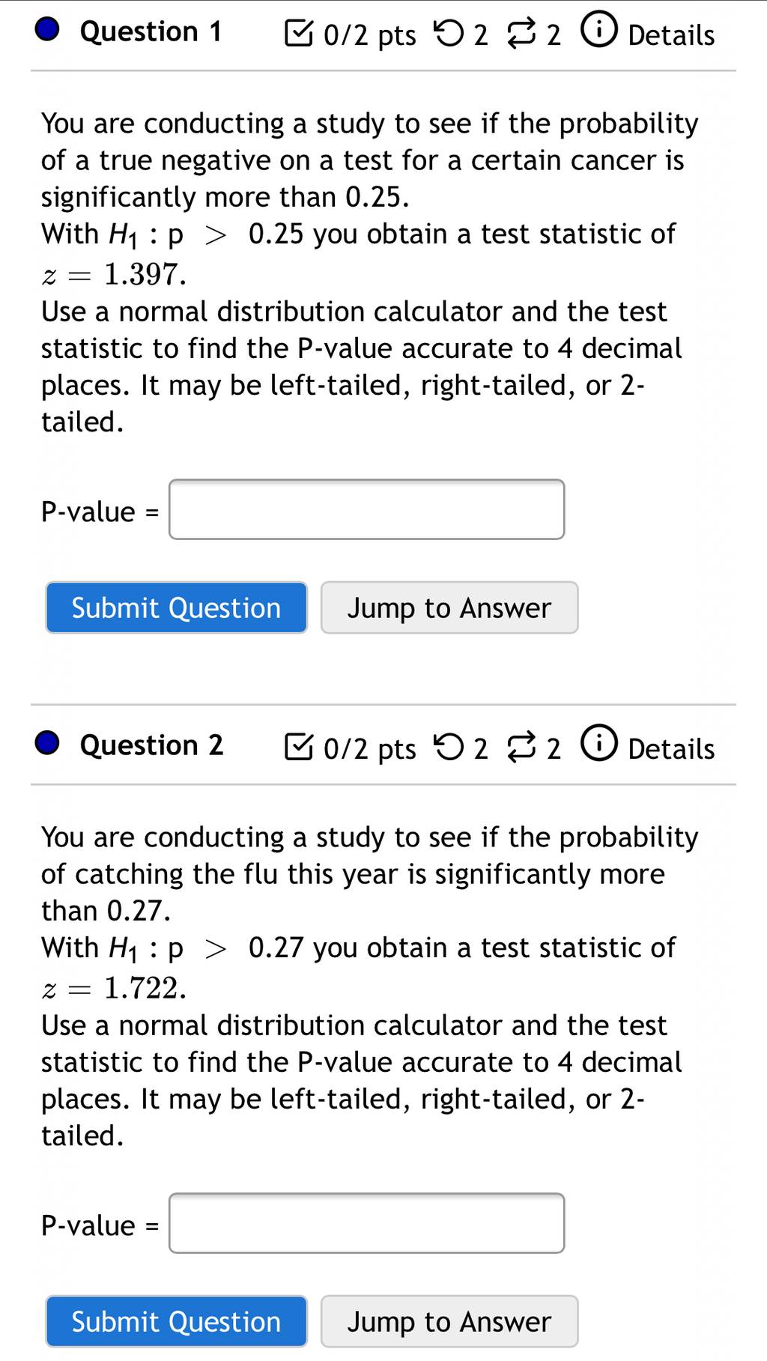
Task: Click Question 2 P-value input field
Action: [x=366, y=1223]
